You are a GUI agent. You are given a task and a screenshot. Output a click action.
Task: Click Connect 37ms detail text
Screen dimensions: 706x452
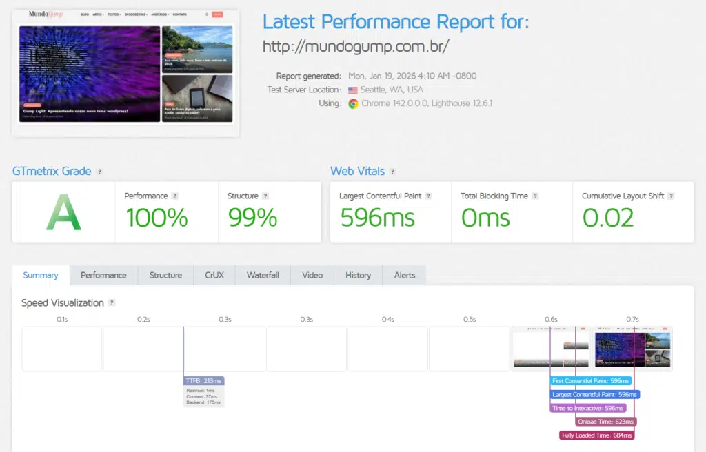pos(202,397)
